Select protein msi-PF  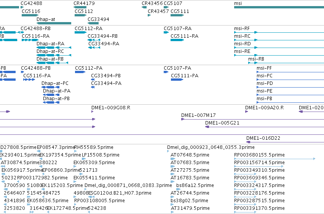click(290, 72)
